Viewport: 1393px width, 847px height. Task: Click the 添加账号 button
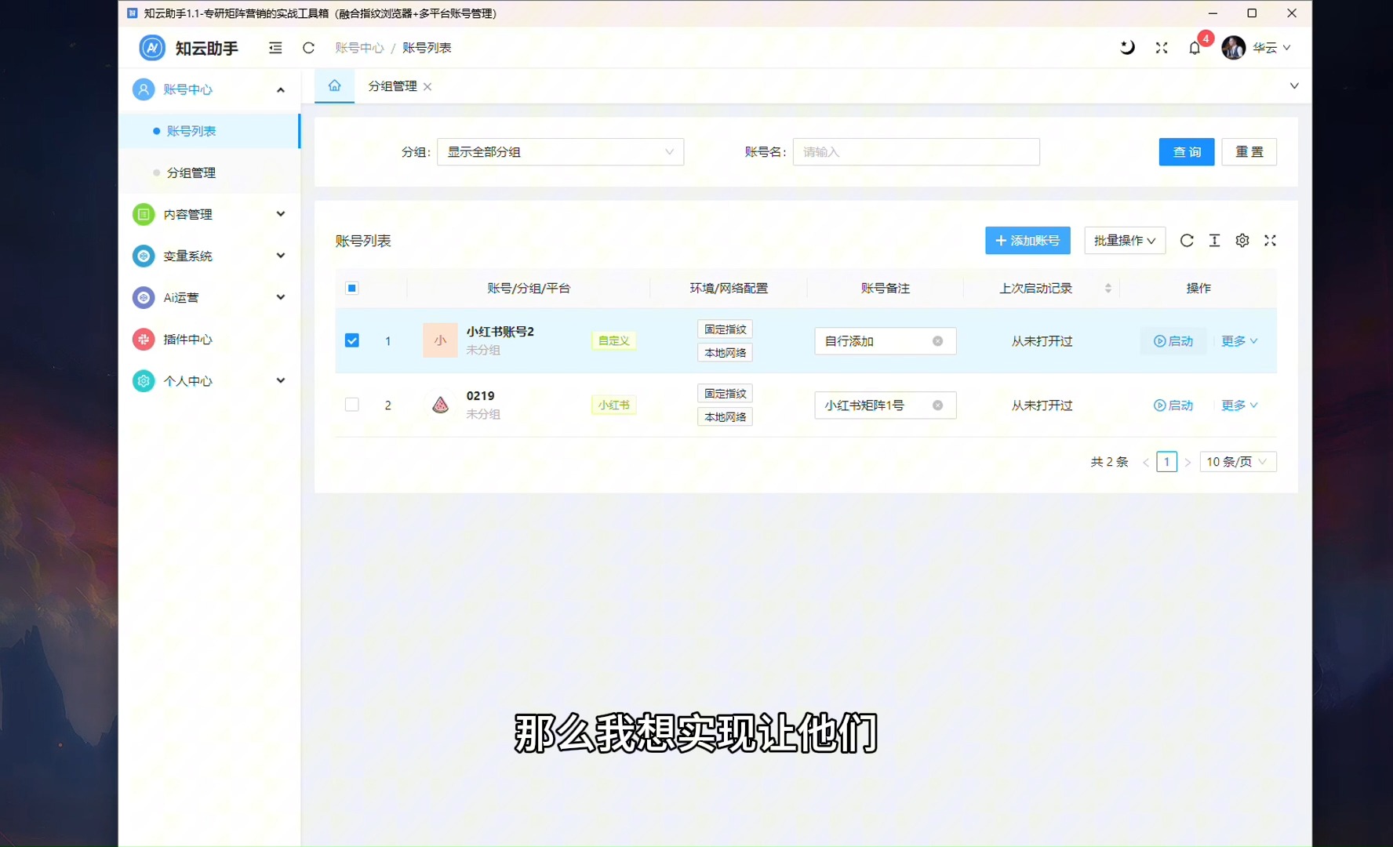(1027, 241)
